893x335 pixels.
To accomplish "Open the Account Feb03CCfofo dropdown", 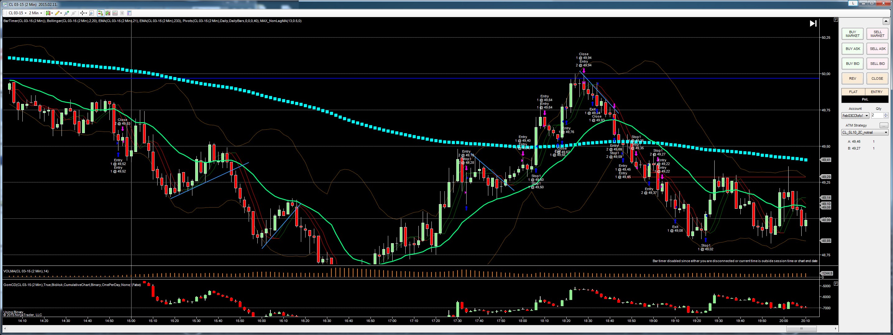I will (x=855, y=116).
